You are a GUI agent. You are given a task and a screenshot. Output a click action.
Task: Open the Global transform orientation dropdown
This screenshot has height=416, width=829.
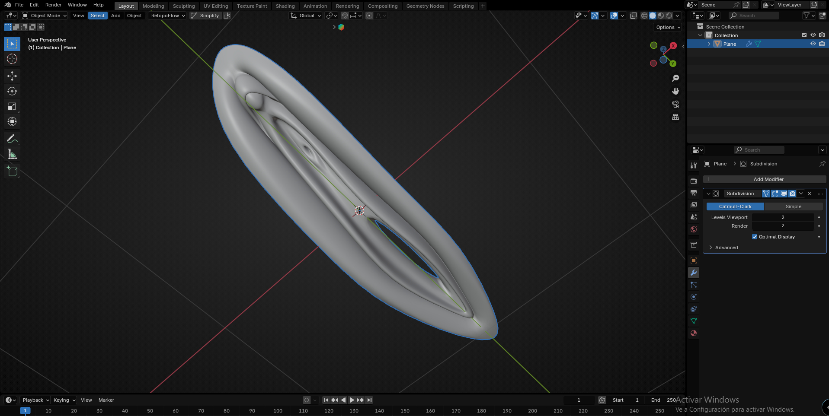point(306,16)
